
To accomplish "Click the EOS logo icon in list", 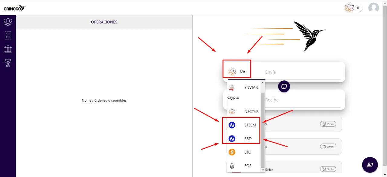I will point(232,166).
